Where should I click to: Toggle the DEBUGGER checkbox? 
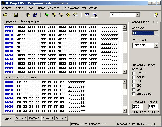point(134,94)
